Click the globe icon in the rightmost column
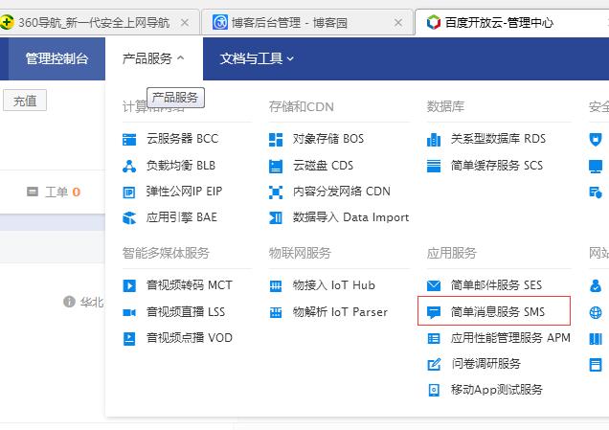 point(596,312)
